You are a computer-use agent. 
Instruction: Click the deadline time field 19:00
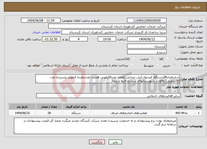click(x=107, y=39)
